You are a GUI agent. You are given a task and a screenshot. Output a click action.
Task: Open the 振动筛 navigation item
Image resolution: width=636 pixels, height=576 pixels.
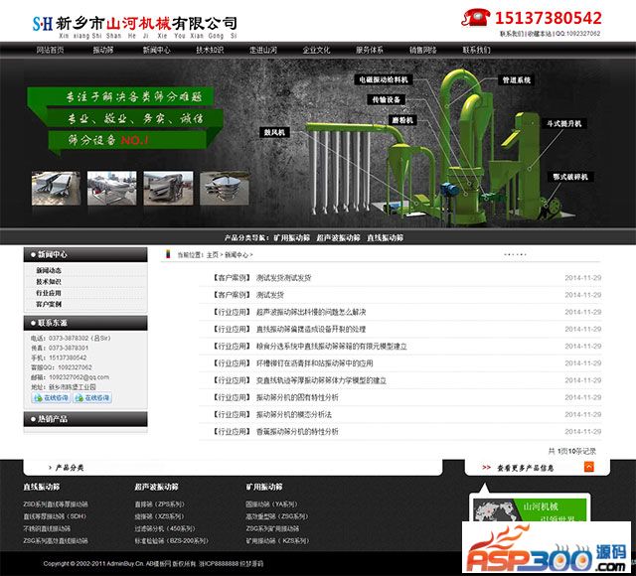[103, 50]
